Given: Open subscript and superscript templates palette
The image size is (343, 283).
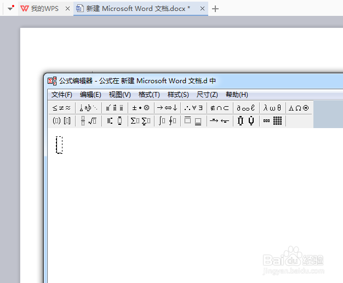Looking at the screenshot, I should (x=115, y=120).
